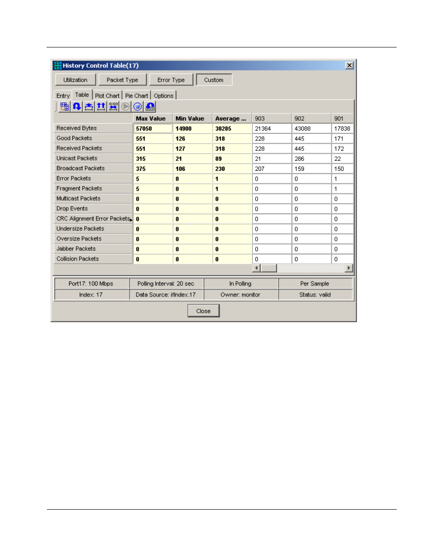Image resolution: width=431 pixels, height=558 pixels.
Task: Open the Plot Chart tab
Action: pos(108,96)
